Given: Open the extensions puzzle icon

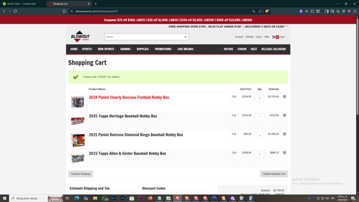Looking at the screenshot, I should [312, 11].
